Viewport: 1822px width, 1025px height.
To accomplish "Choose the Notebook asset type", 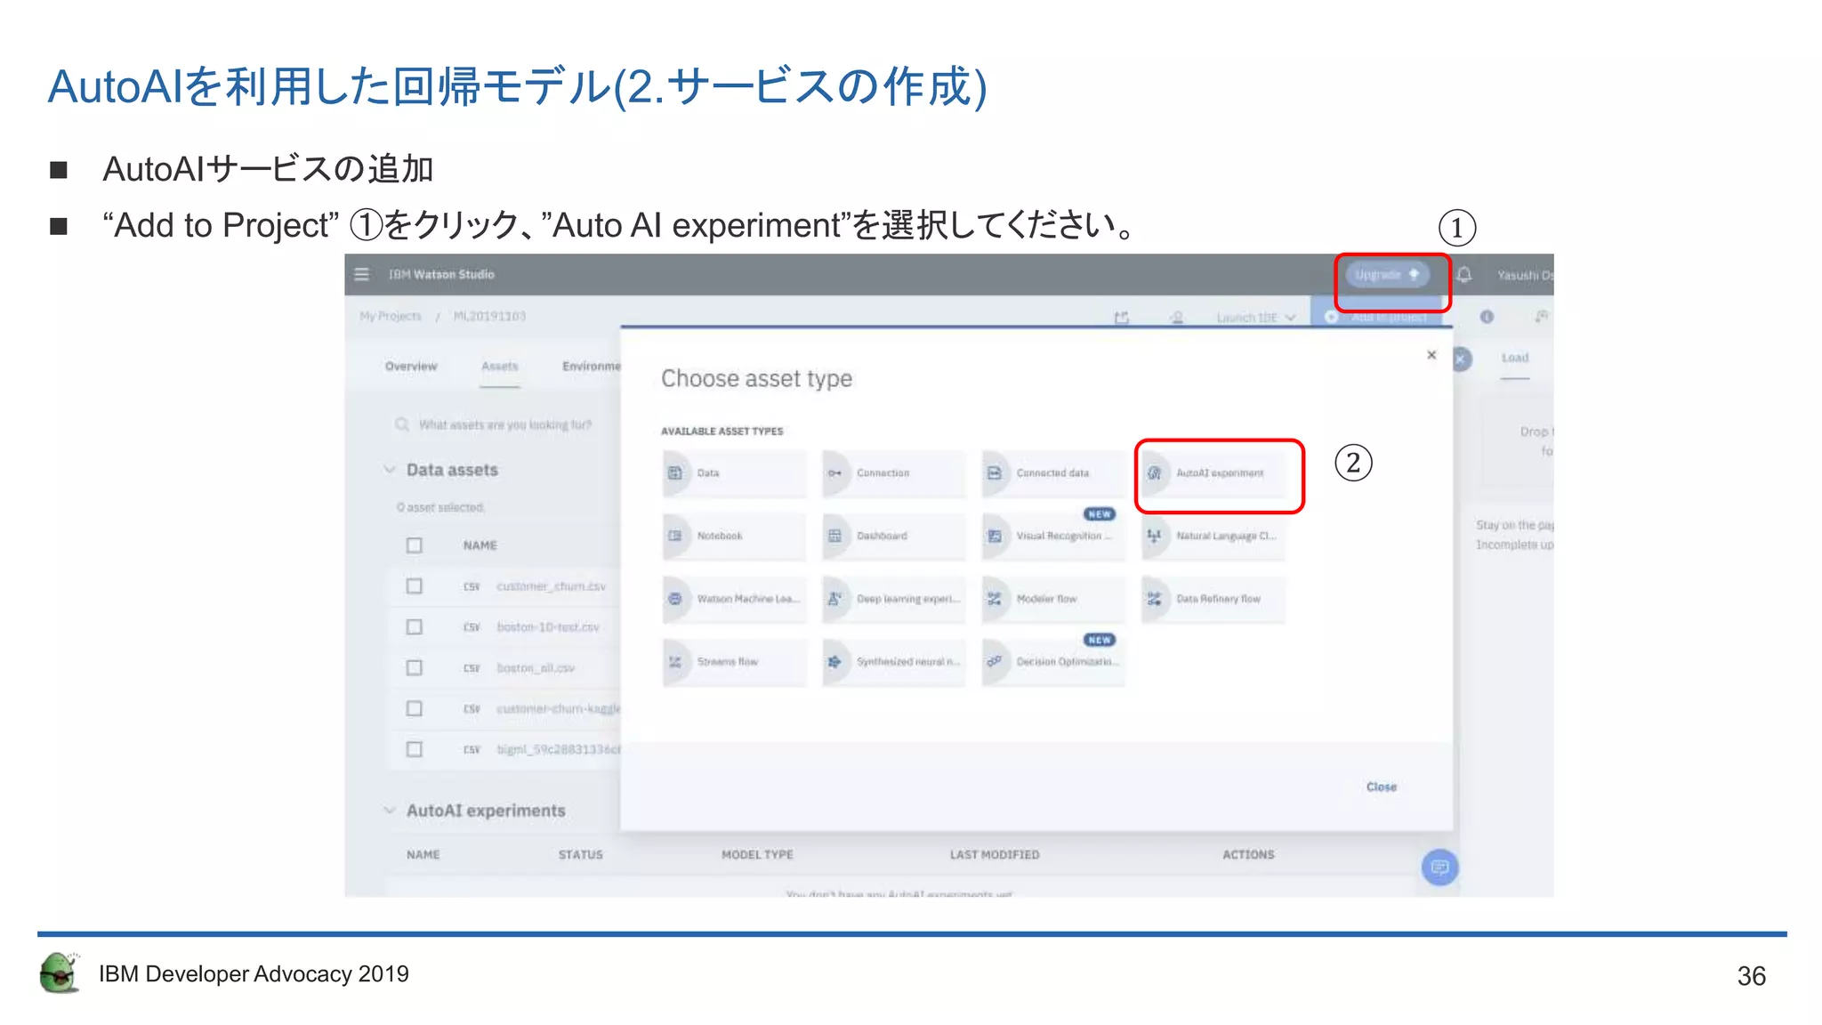I will click(x=734, y=536).
